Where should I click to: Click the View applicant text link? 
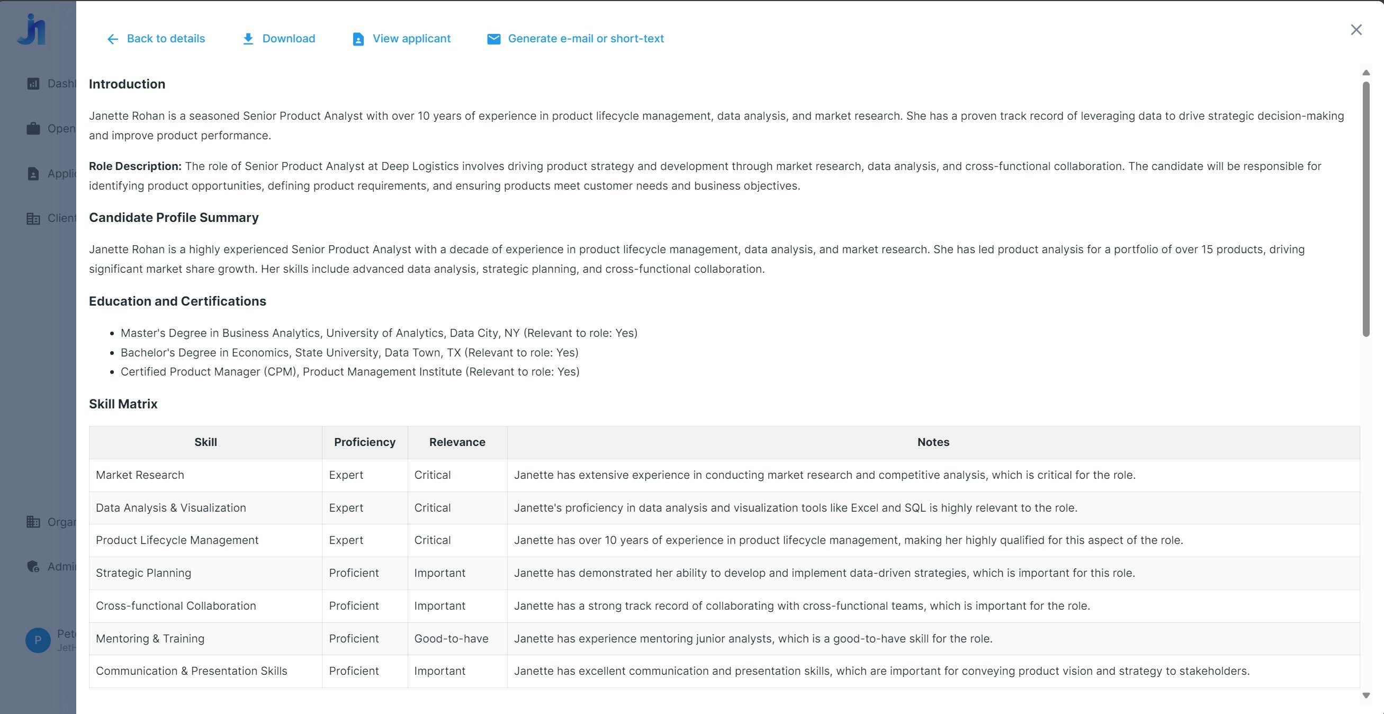click(x=411, y=39)
